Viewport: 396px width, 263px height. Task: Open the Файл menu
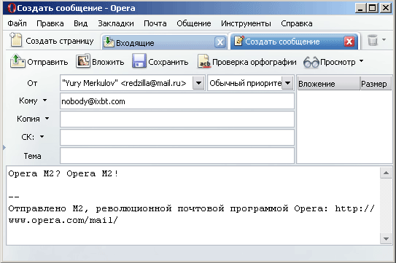pyautogui.click(x=17, y=23)
